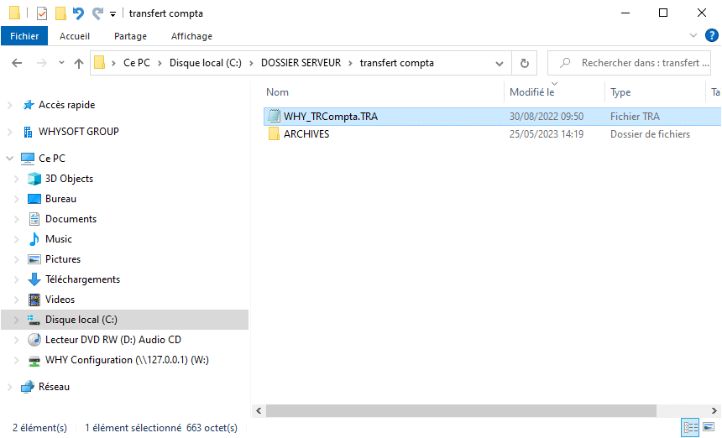Select WHYSOFT GROUP in navigation pane
Viewport: 722px width, 438px height.
coord(78,132)
